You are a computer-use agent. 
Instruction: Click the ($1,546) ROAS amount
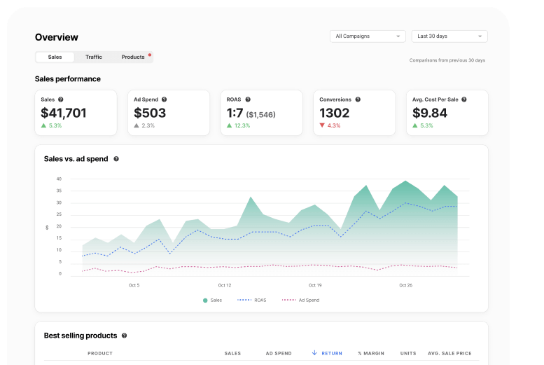(260, 115)
